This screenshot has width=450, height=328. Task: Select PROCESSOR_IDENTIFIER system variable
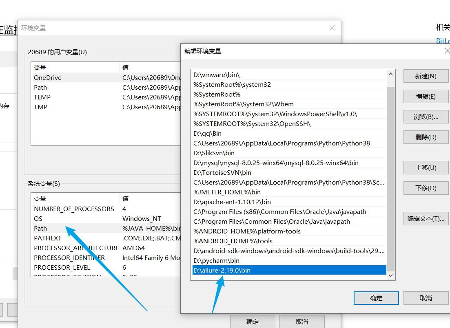pyautogui.click(x=106, y=258)
